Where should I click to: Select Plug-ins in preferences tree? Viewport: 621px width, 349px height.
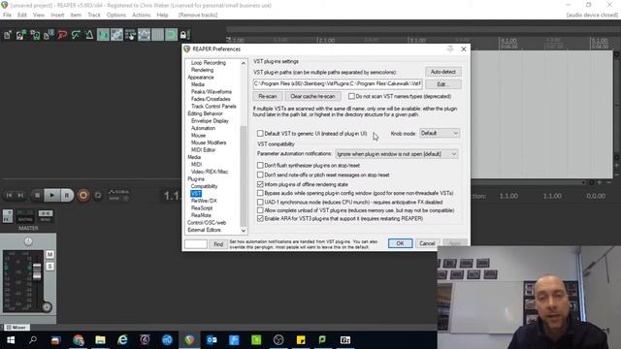coord(196,178)
